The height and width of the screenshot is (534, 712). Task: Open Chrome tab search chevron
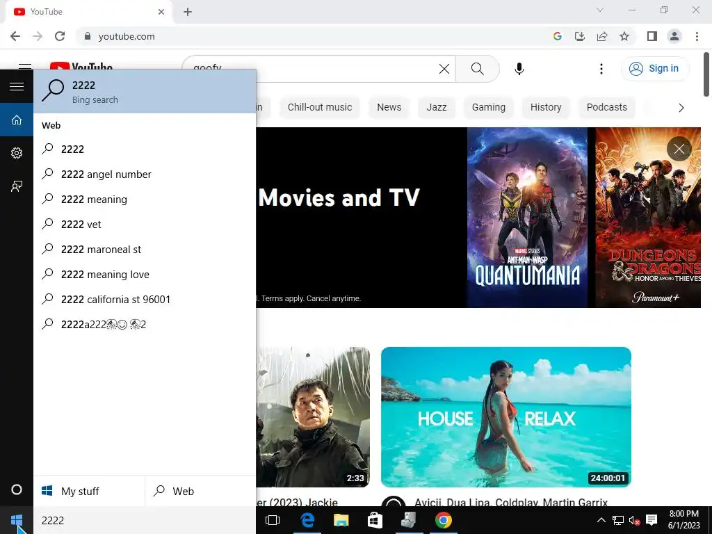(600, 10)
